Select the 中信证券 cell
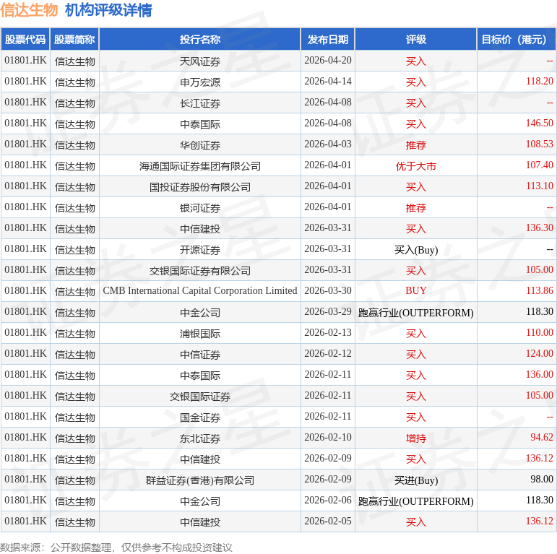Viewport: 557px width, 554px height. (x=200, y=355)
